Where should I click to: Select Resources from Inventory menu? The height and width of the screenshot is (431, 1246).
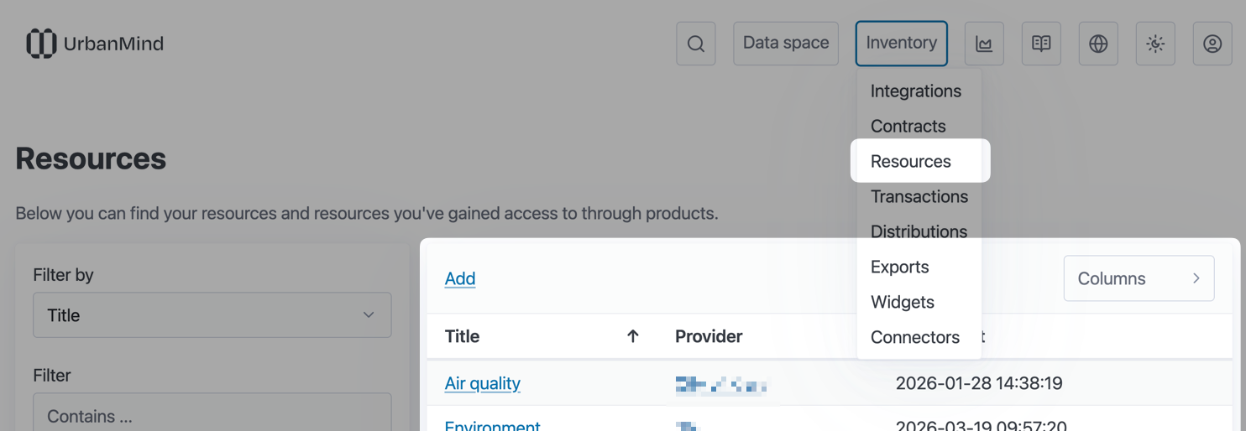911,161
